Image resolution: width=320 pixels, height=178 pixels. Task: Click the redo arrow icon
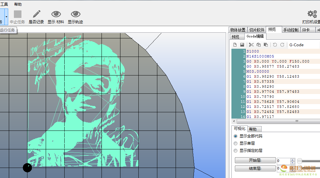[282, 45]
